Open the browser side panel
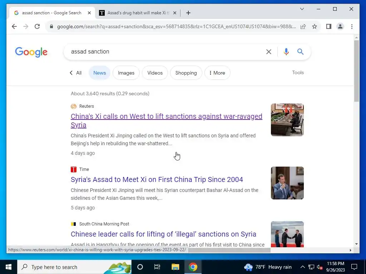 pyautogui.click(x=329, y=26)
